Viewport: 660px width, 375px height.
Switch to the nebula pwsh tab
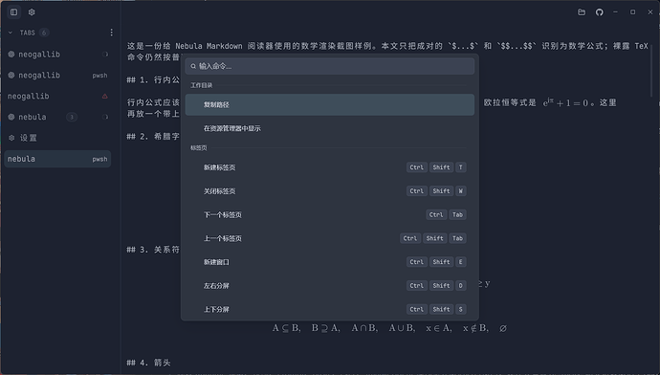(57, 159)
